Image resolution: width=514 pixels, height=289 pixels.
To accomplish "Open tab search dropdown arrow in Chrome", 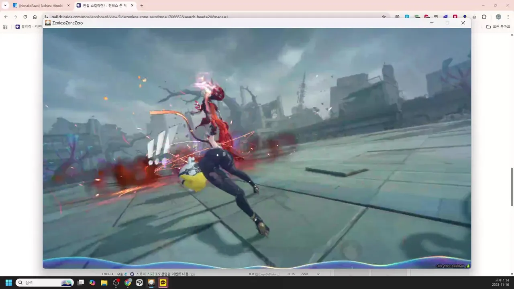I will (5, 5).
